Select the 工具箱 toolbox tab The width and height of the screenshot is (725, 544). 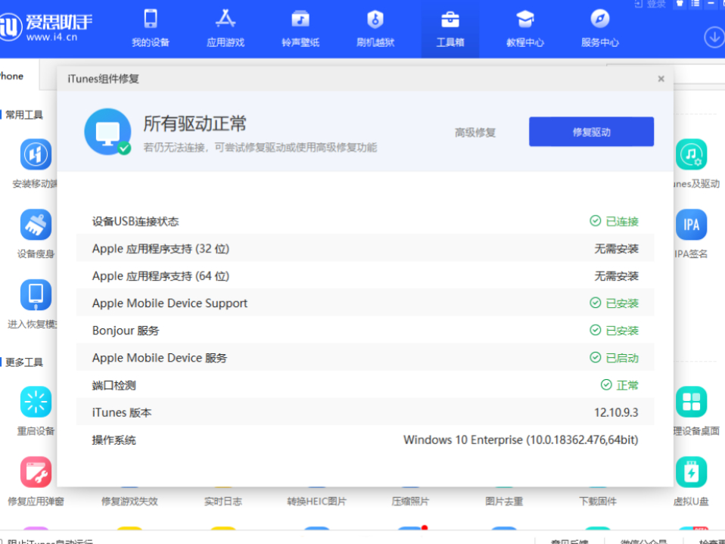[x=450, y=29]
